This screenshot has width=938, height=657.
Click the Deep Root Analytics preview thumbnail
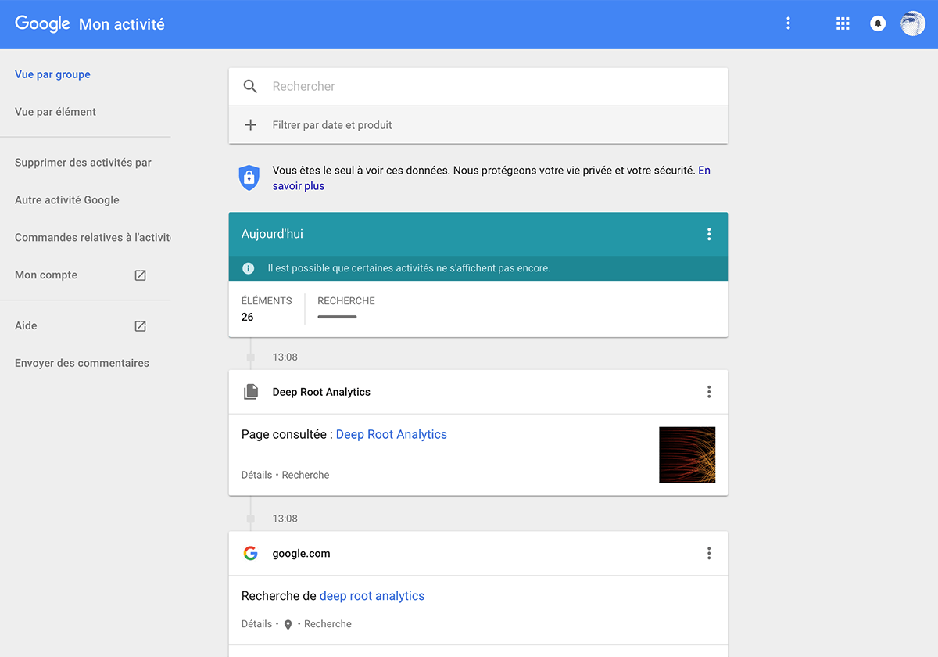pos(687,454)
